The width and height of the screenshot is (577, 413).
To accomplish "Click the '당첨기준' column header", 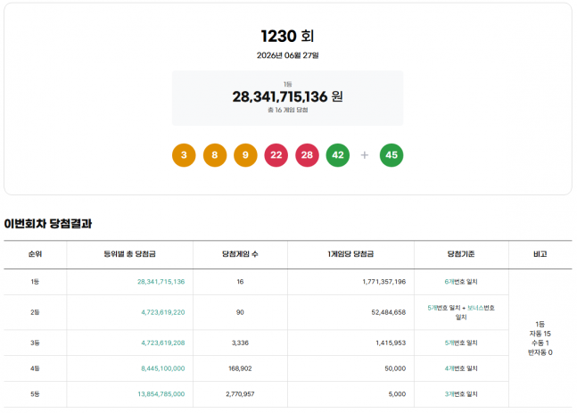I will pyautogui.click(x=461, y=254).
